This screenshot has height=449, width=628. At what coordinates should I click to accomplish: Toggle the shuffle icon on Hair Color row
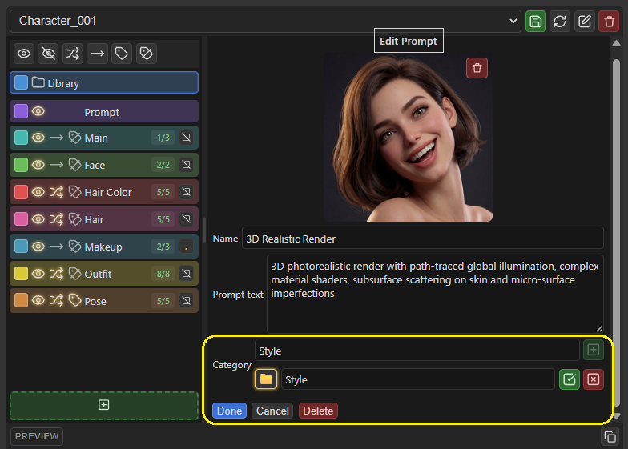pos(56,192)
